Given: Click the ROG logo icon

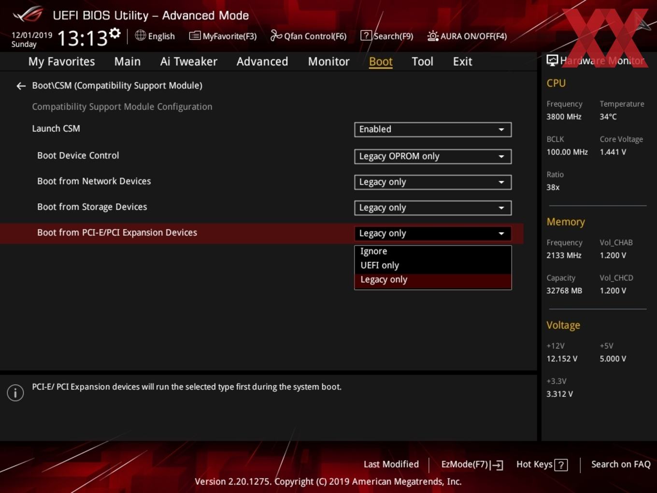Looking at the screenshot, I should 28,14.
